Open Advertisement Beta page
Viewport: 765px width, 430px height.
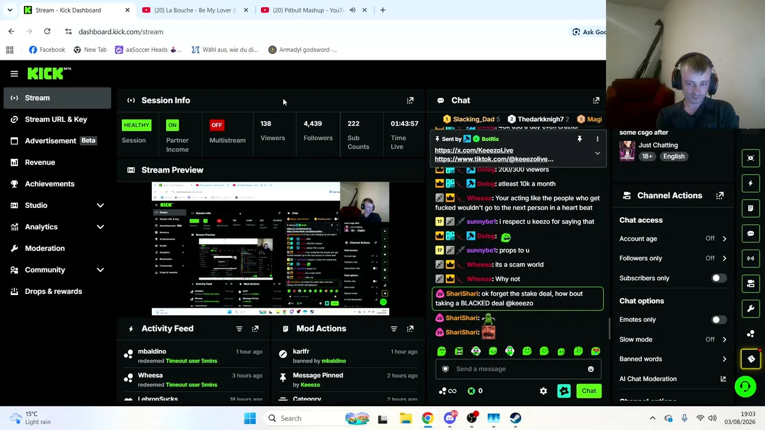pos(57,141)
